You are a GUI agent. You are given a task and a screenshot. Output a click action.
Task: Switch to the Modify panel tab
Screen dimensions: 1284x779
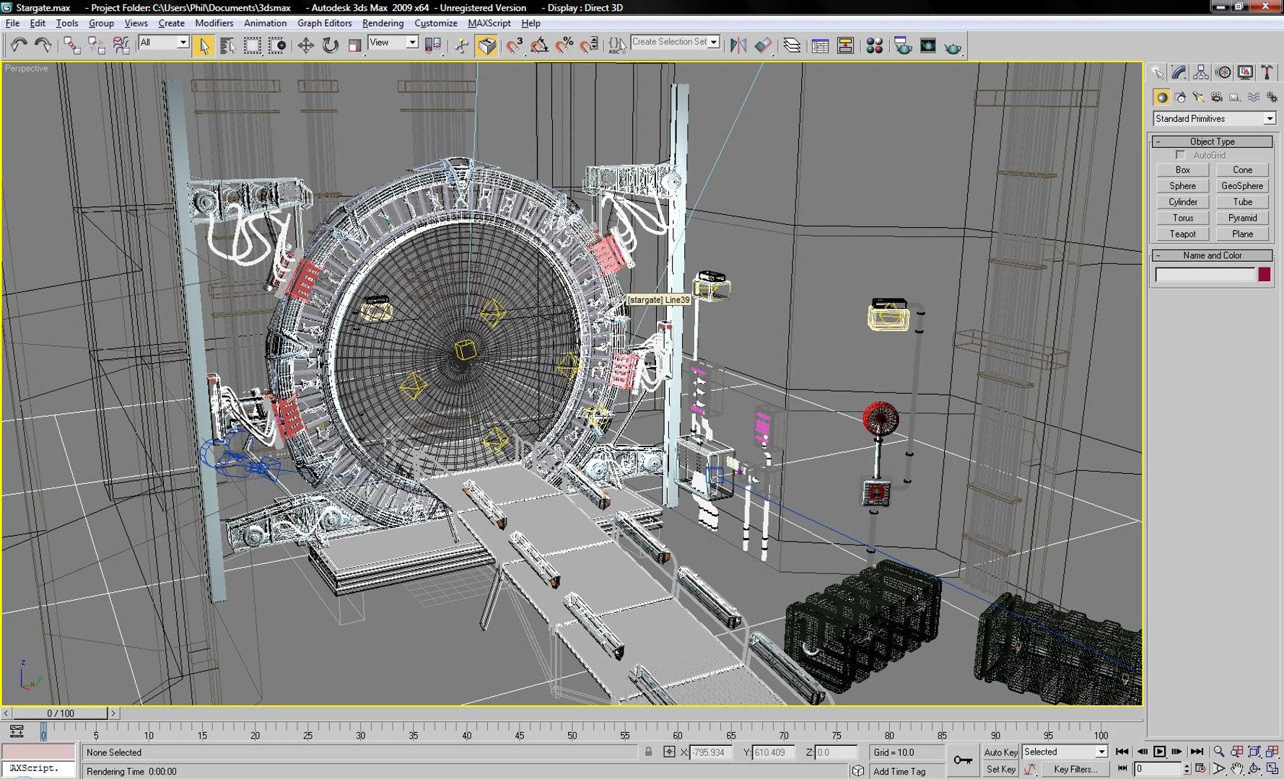pos(1179,72)
